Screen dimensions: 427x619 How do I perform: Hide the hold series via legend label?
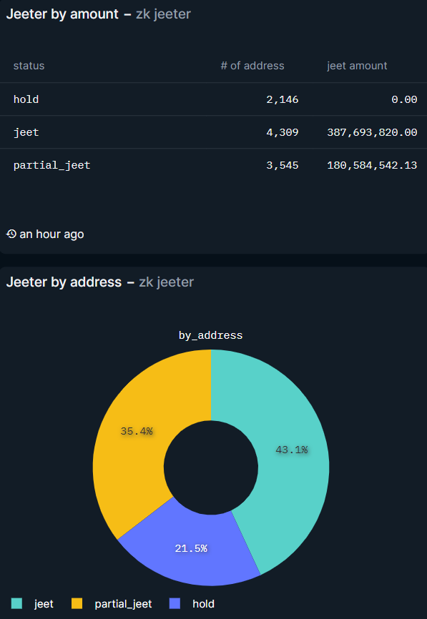point(203,604)
